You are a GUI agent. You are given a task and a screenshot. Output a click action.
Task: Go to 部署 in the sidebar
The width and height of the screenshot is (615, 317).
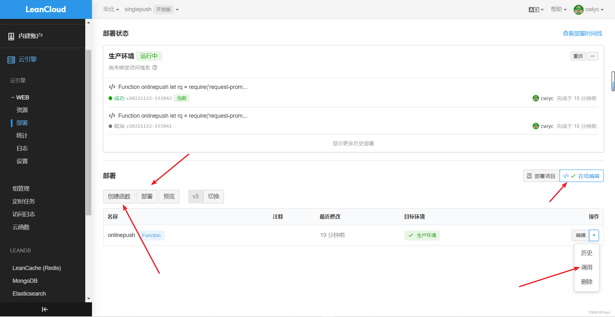pos(22,123)
